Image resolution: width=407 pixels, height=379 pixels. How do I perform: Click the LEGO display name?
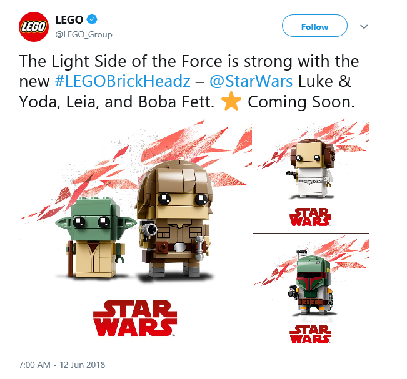(x=69, y=20)
